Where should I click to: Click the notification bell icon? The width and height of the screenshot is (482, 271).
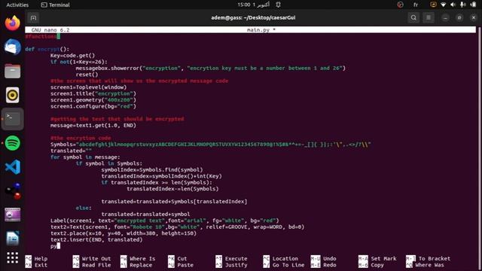coord(278,5)
